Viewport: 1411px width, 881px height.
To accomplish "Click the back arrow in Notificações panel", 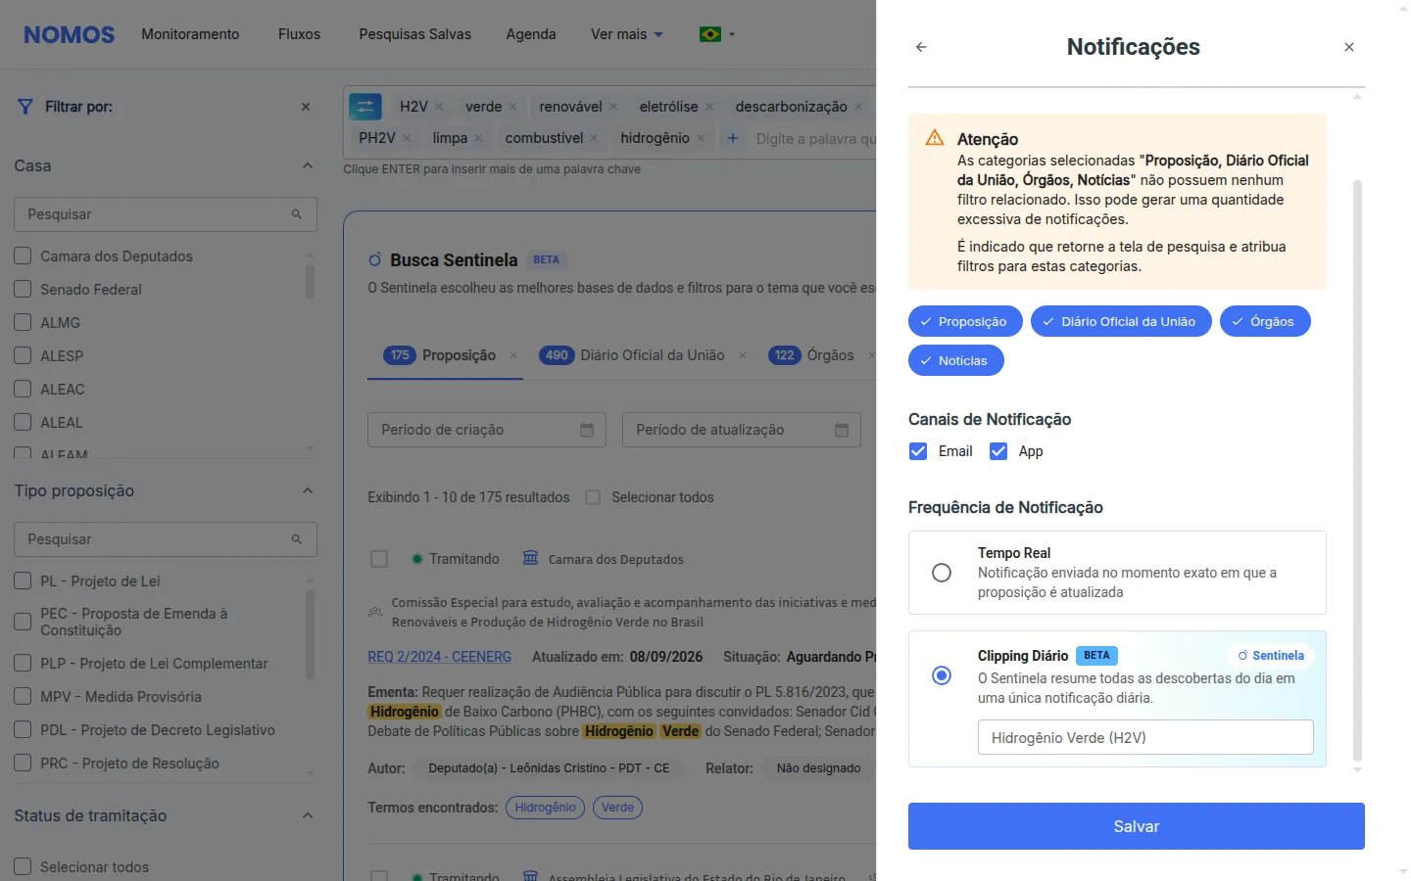I will coord(921,47).
